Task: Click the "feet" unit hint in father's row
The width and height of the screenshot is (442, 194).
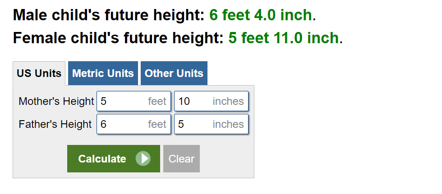Action: coord(157,124)
